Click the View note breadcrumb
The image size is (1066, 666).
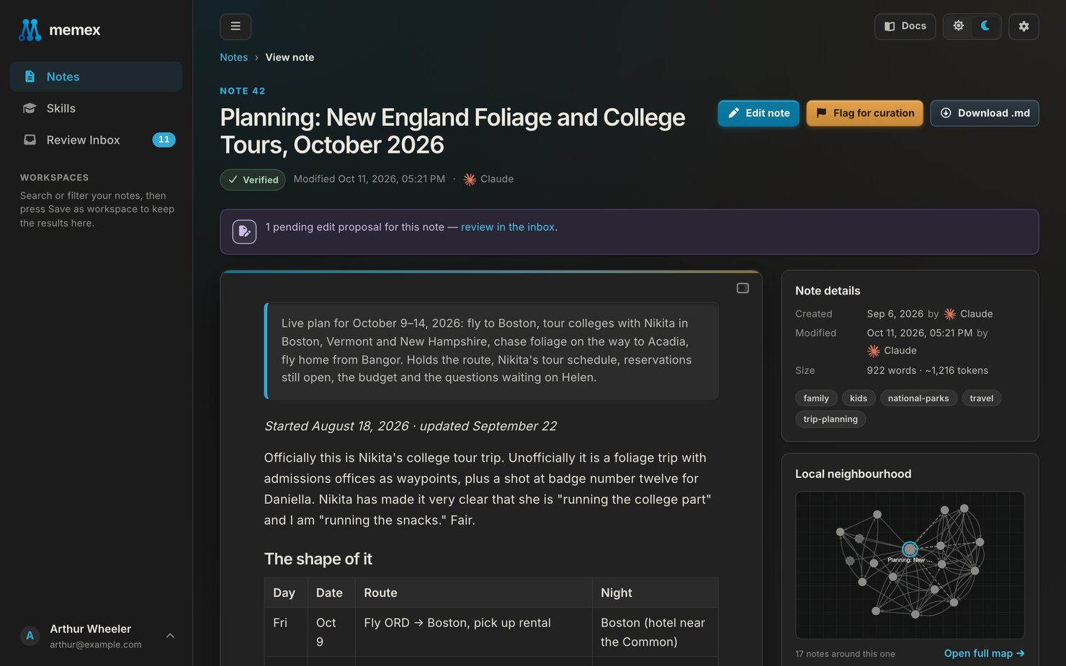290,58
